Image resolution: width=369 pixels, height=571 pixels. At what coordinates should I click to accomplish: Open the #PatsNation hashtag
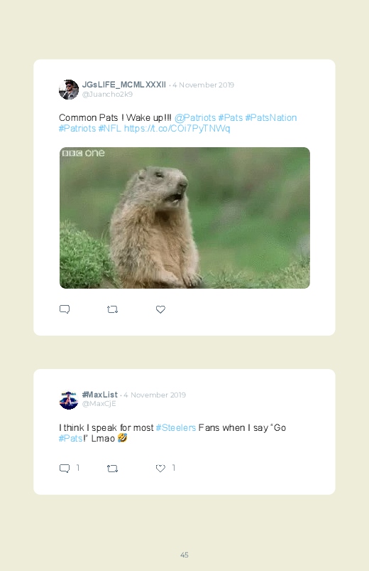(271, 117)
